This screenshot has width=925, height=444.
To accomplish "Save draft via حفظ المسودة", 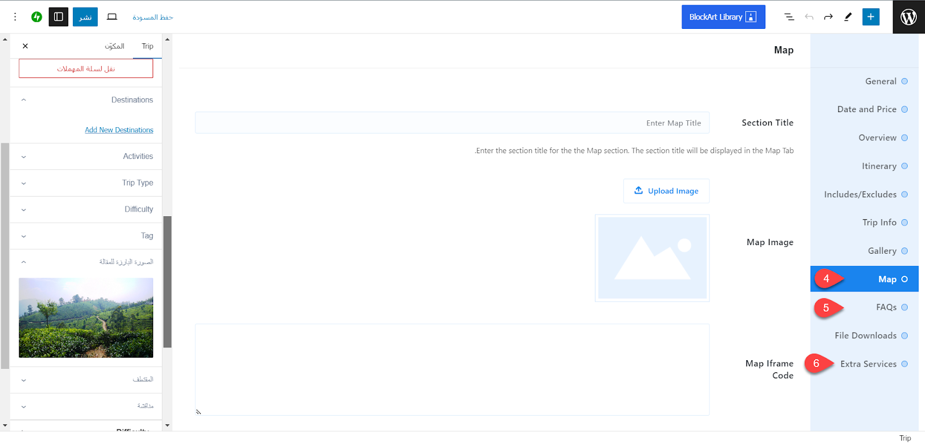I will (x=153, y=17).
